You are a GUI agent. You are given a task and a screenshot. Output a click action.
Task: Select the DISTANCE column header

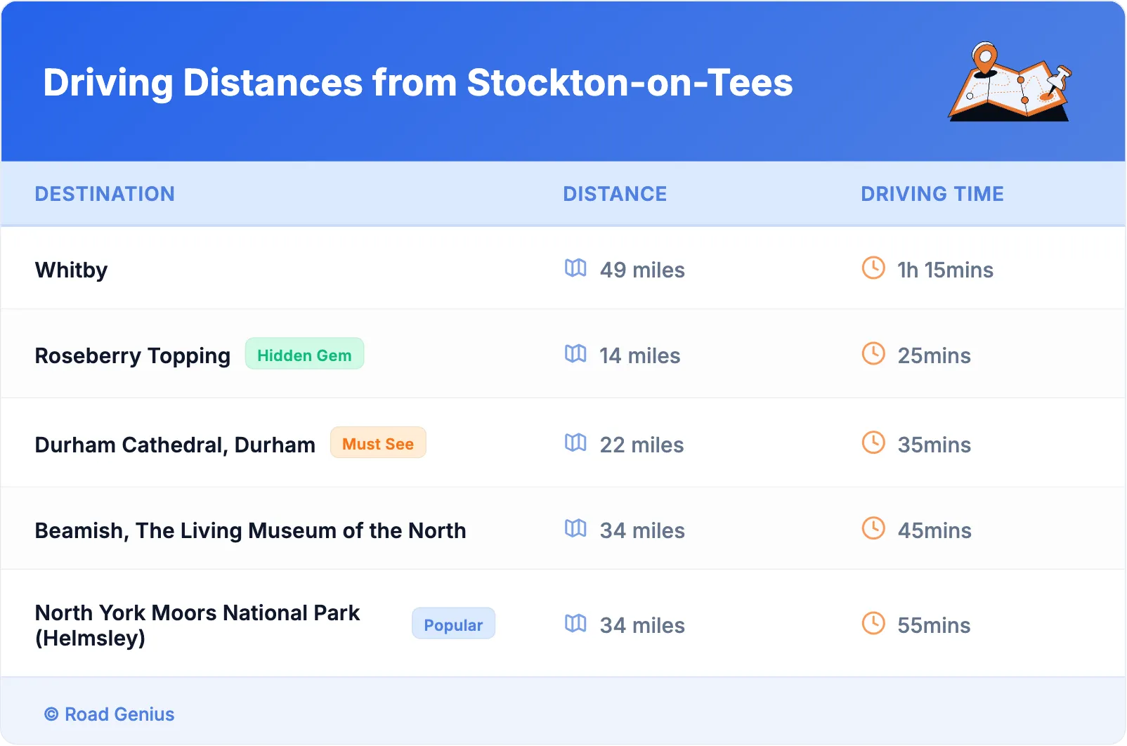tap(615, 194)
